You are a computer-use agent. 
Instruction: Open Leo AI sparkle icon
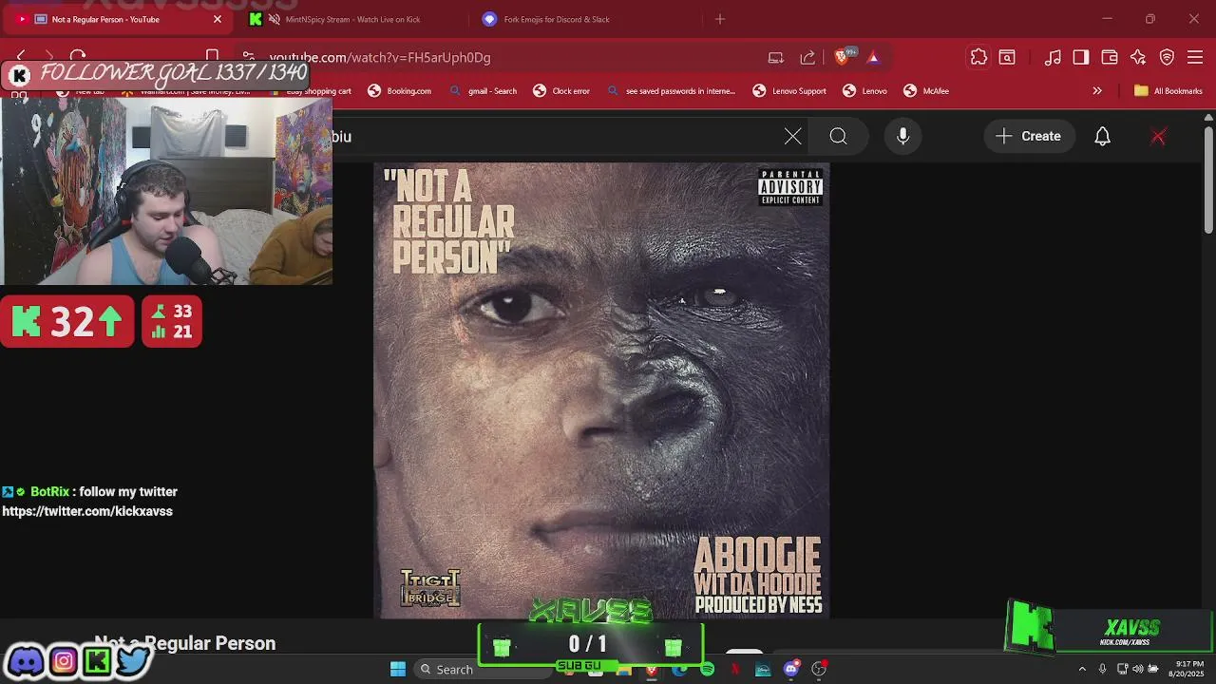pos(1138,57)
